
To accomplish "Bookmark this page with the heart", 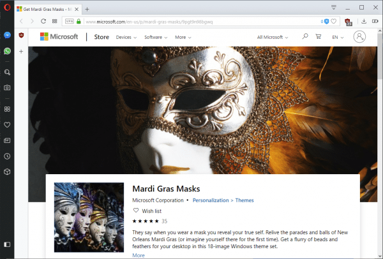I will (334, 22).
